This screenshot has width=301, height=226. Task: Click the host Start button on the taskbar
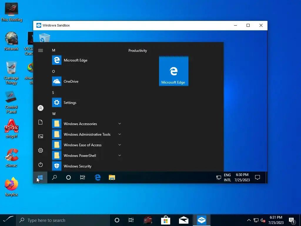click(8, 220)
